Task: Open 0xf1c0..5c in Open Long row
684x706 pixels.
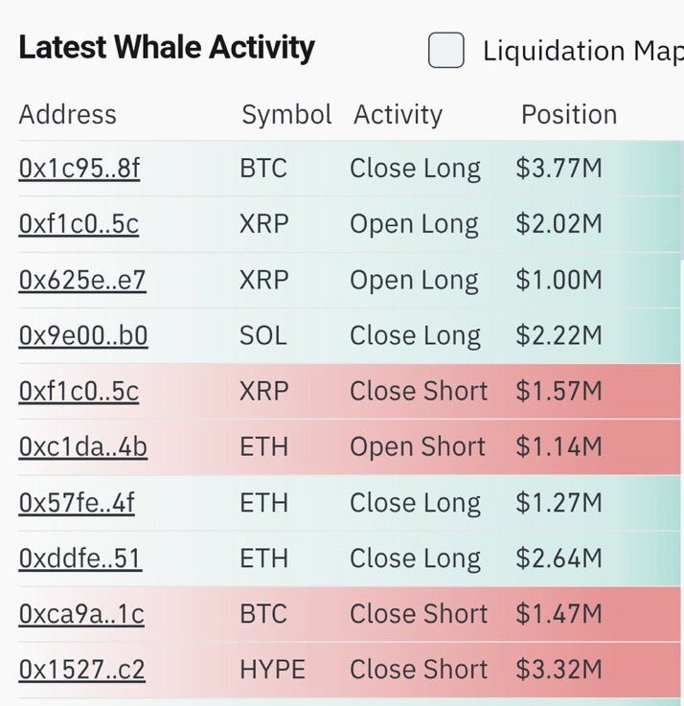Action: click(79, 224)
